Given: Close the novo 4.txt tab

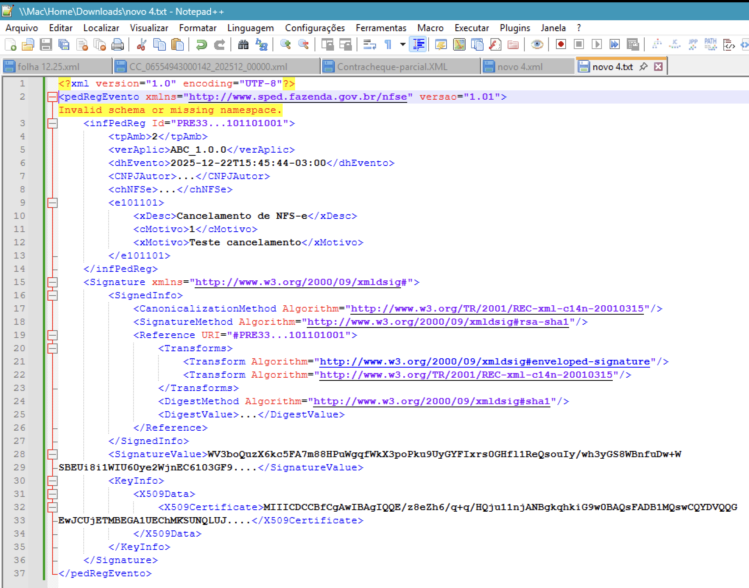Looking at the screenshot, I should click(x=658, y=67).
